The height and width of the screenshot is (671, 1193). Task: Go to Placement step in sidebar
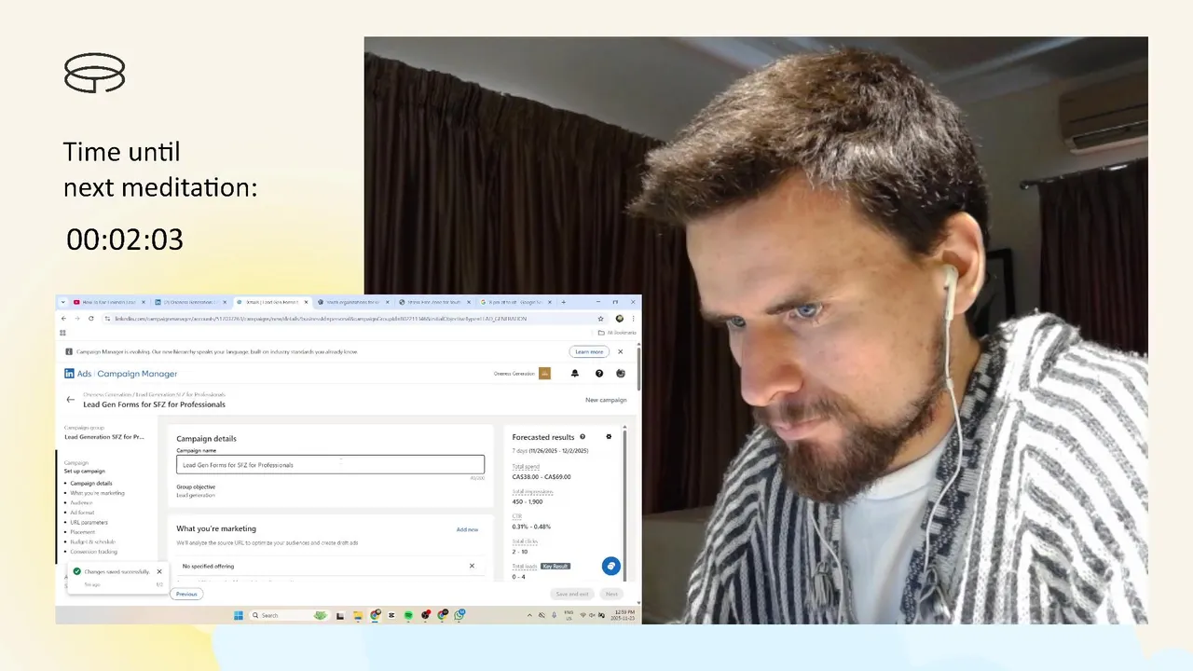tap(83, 532)
